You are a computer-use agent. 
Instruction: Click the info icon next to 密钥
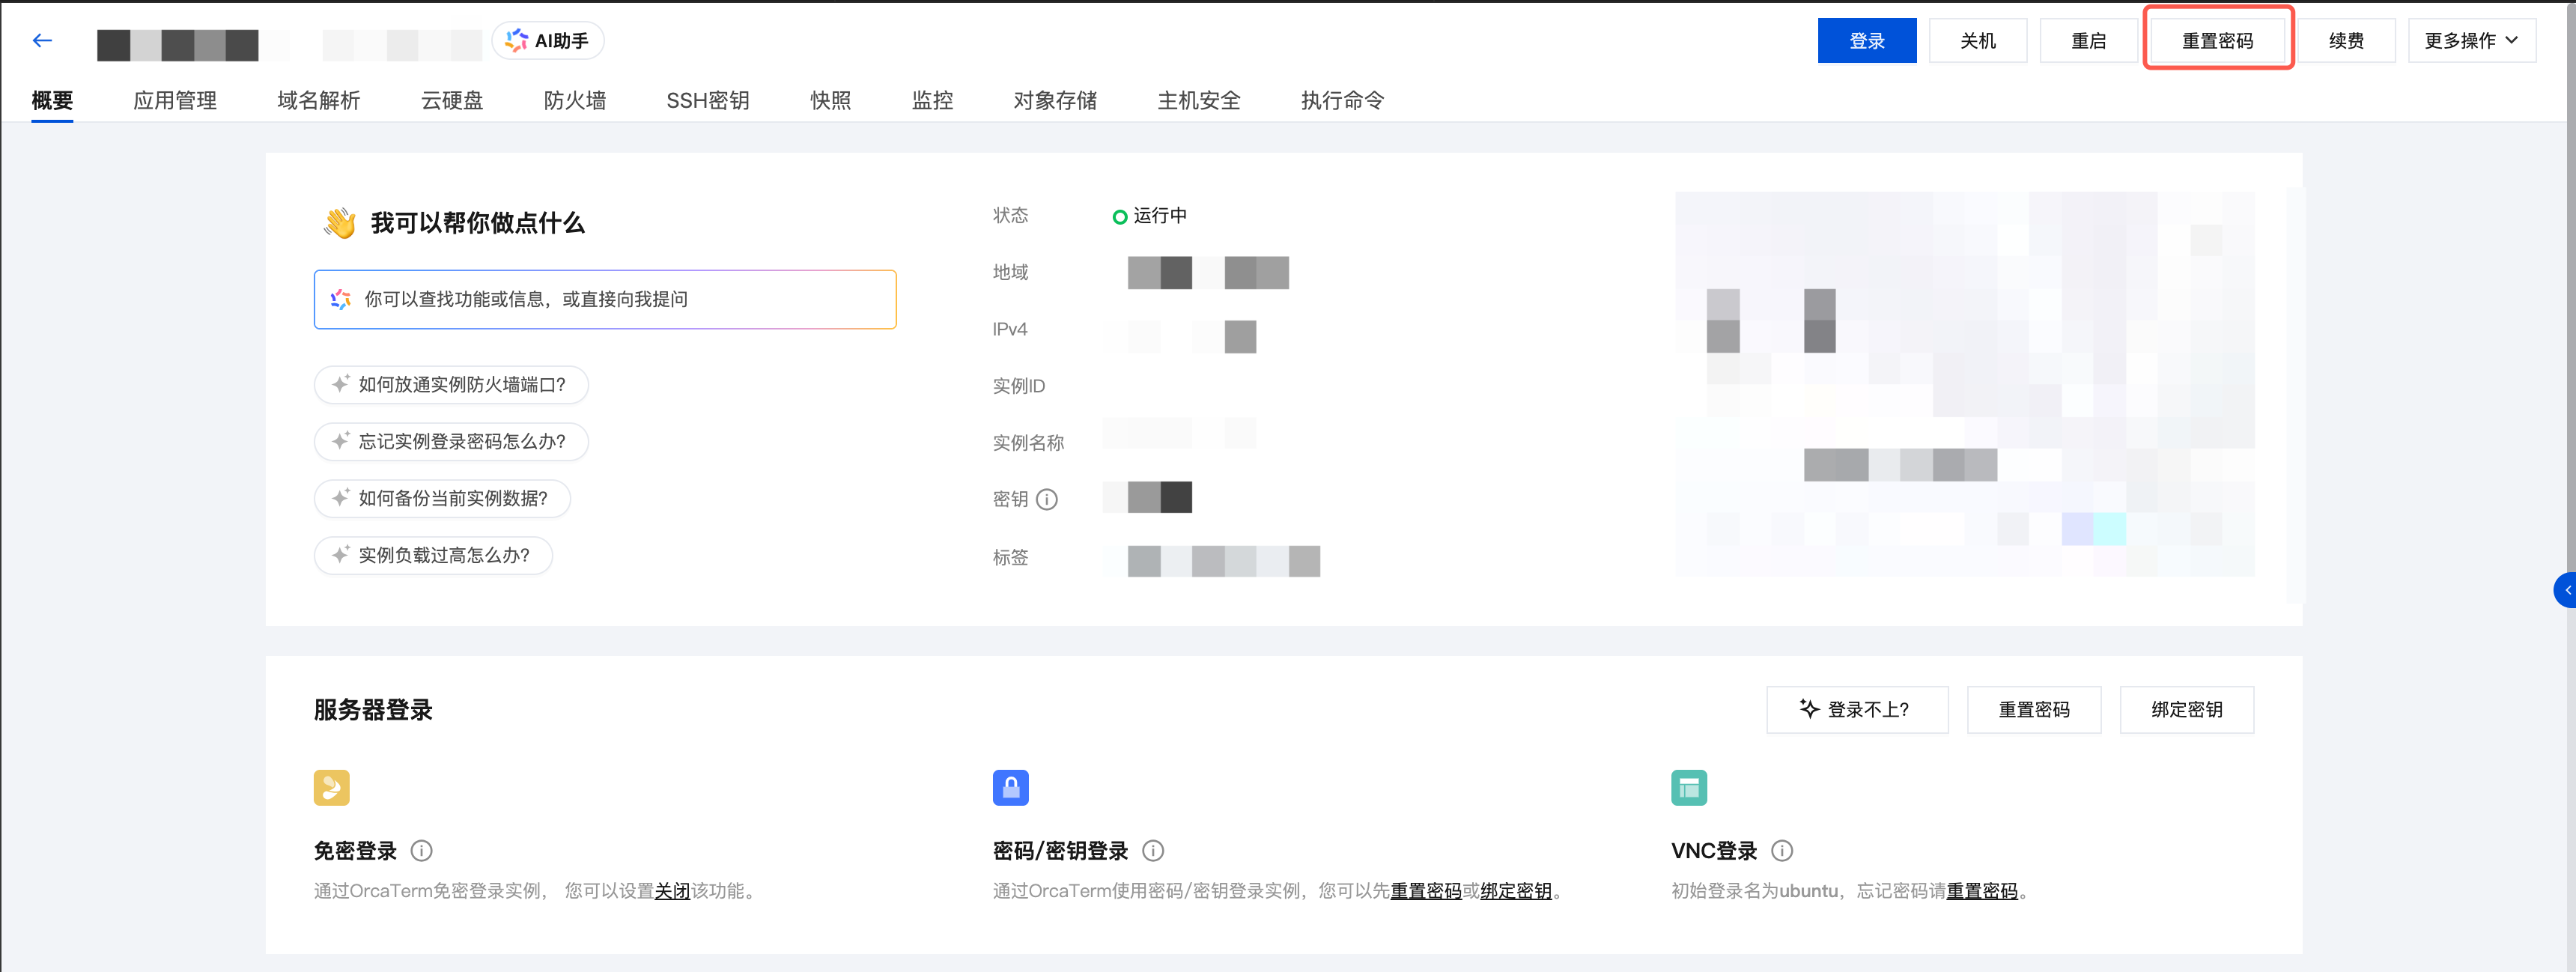click(x=1047, y=499)
